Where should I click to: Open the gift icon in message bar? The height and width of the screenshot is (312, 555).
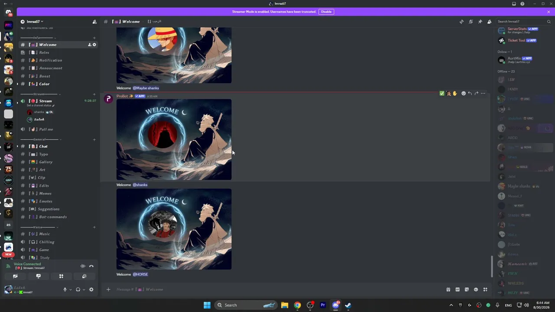pos(448,289)
